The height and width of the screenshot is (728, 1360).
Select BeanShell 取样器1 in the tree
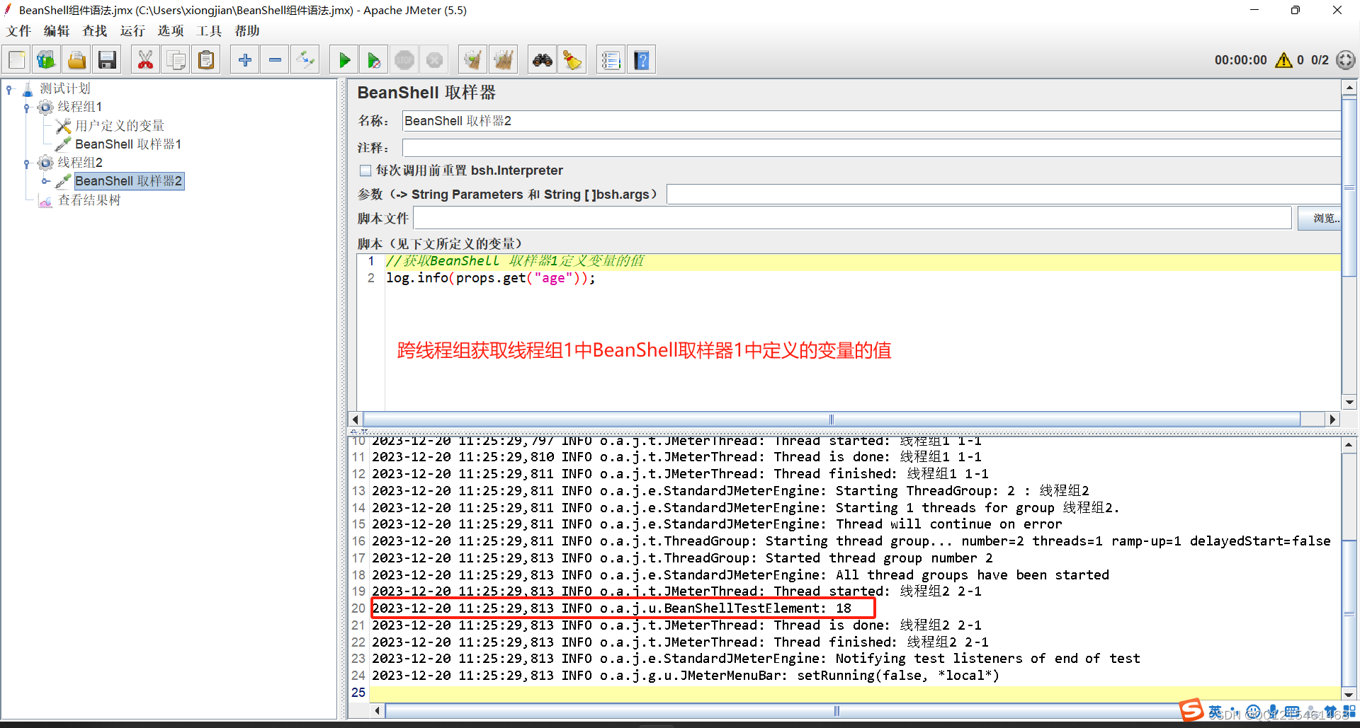point(128,144)
